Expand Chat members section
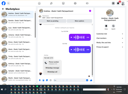The width and height of the screenshot is (128, 94). 110,38
